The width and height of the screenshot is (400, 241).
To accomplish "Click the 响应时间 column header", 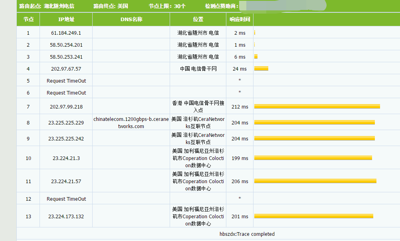I will click(240, 19).
